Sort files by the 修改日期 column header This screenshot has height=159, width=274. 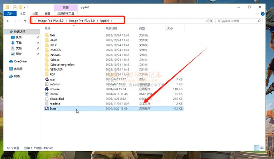click(111, 29)
